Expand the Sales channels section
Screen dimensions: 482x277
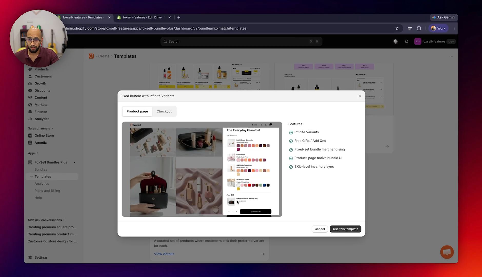coord(41,128)
